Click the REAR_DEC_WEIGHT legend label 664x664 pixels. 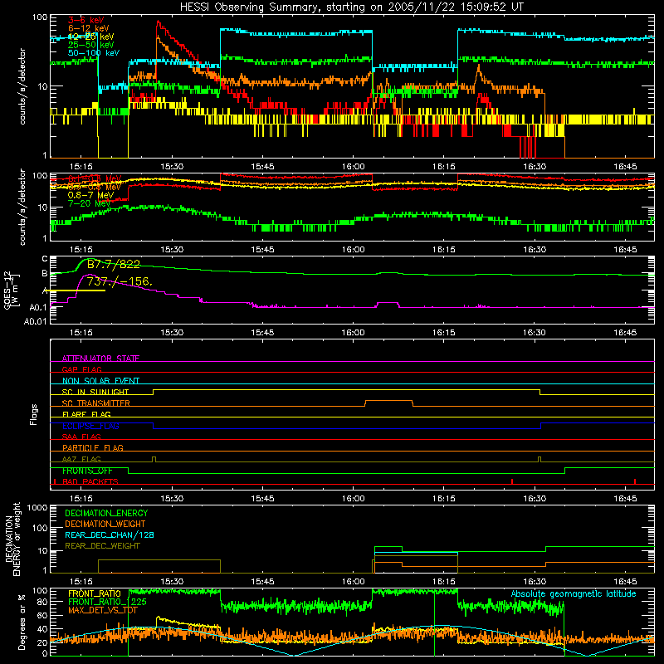(102, 546)
